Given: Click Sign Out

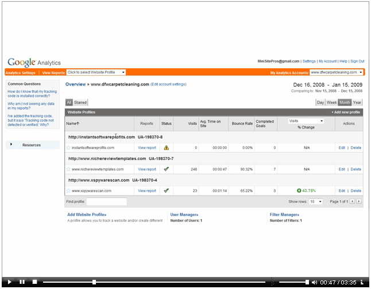Looking at the screenshot, I should click(x=357, y=61).
